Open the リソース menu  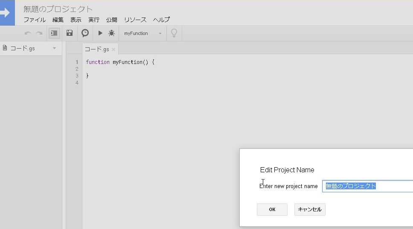135,20
